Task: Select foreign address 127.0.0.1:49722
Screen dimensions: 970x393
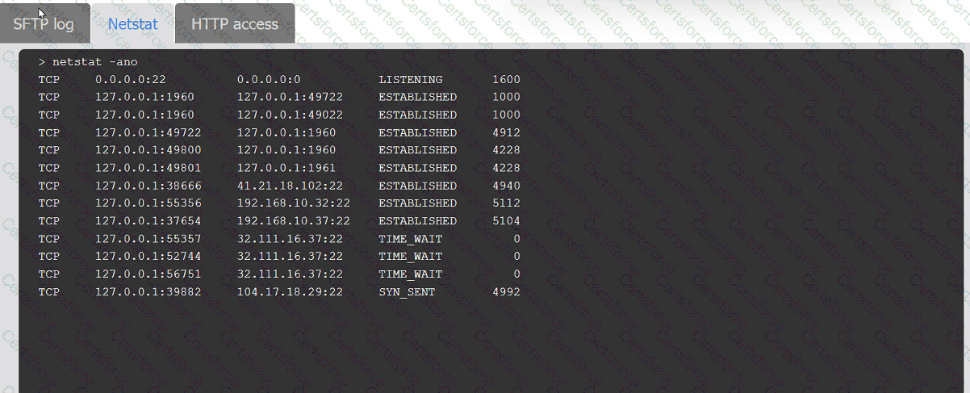Action: click(291, 98)
